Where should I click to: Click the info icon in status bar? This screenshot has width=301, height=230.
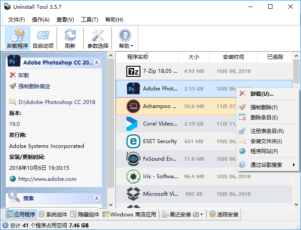point(5,225)
